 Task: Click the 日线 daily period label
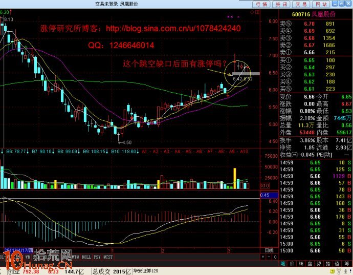(x=270, y=250)
